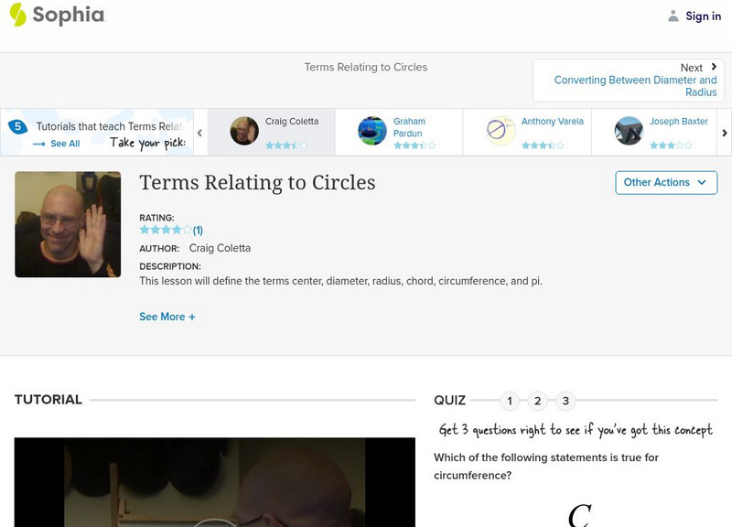This screenshot has width=732, height=527.
Task: Click the Next chevron arrow
Action: pos(714,67)
